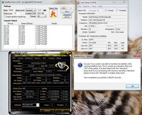
Task: Click the Cores count in CPU-Z
Action: (52, 105)
